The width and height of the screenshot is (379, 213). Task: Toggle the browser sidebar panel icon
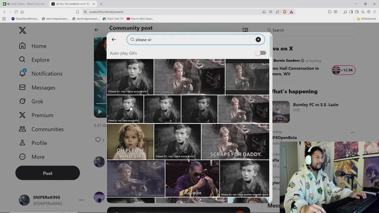[351, 12]
